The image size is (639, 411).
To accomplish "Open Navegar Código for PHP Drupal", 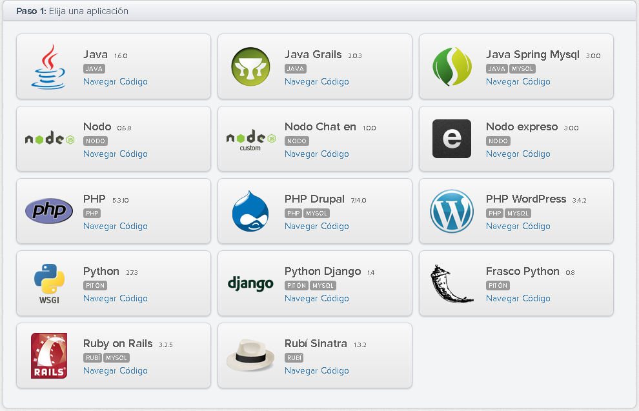I will click(x=317, y=226).
